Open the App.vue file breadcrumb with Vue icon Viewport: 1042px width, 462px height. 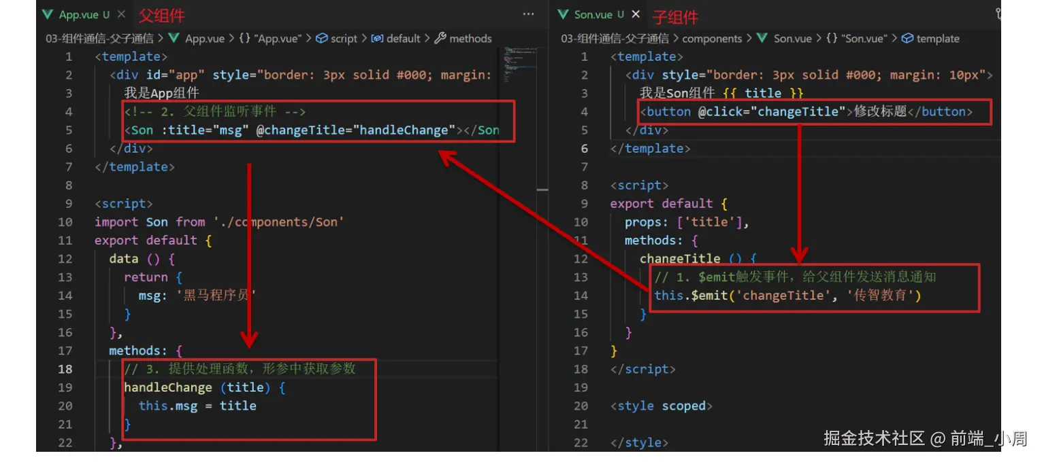[x=197, y=39]
